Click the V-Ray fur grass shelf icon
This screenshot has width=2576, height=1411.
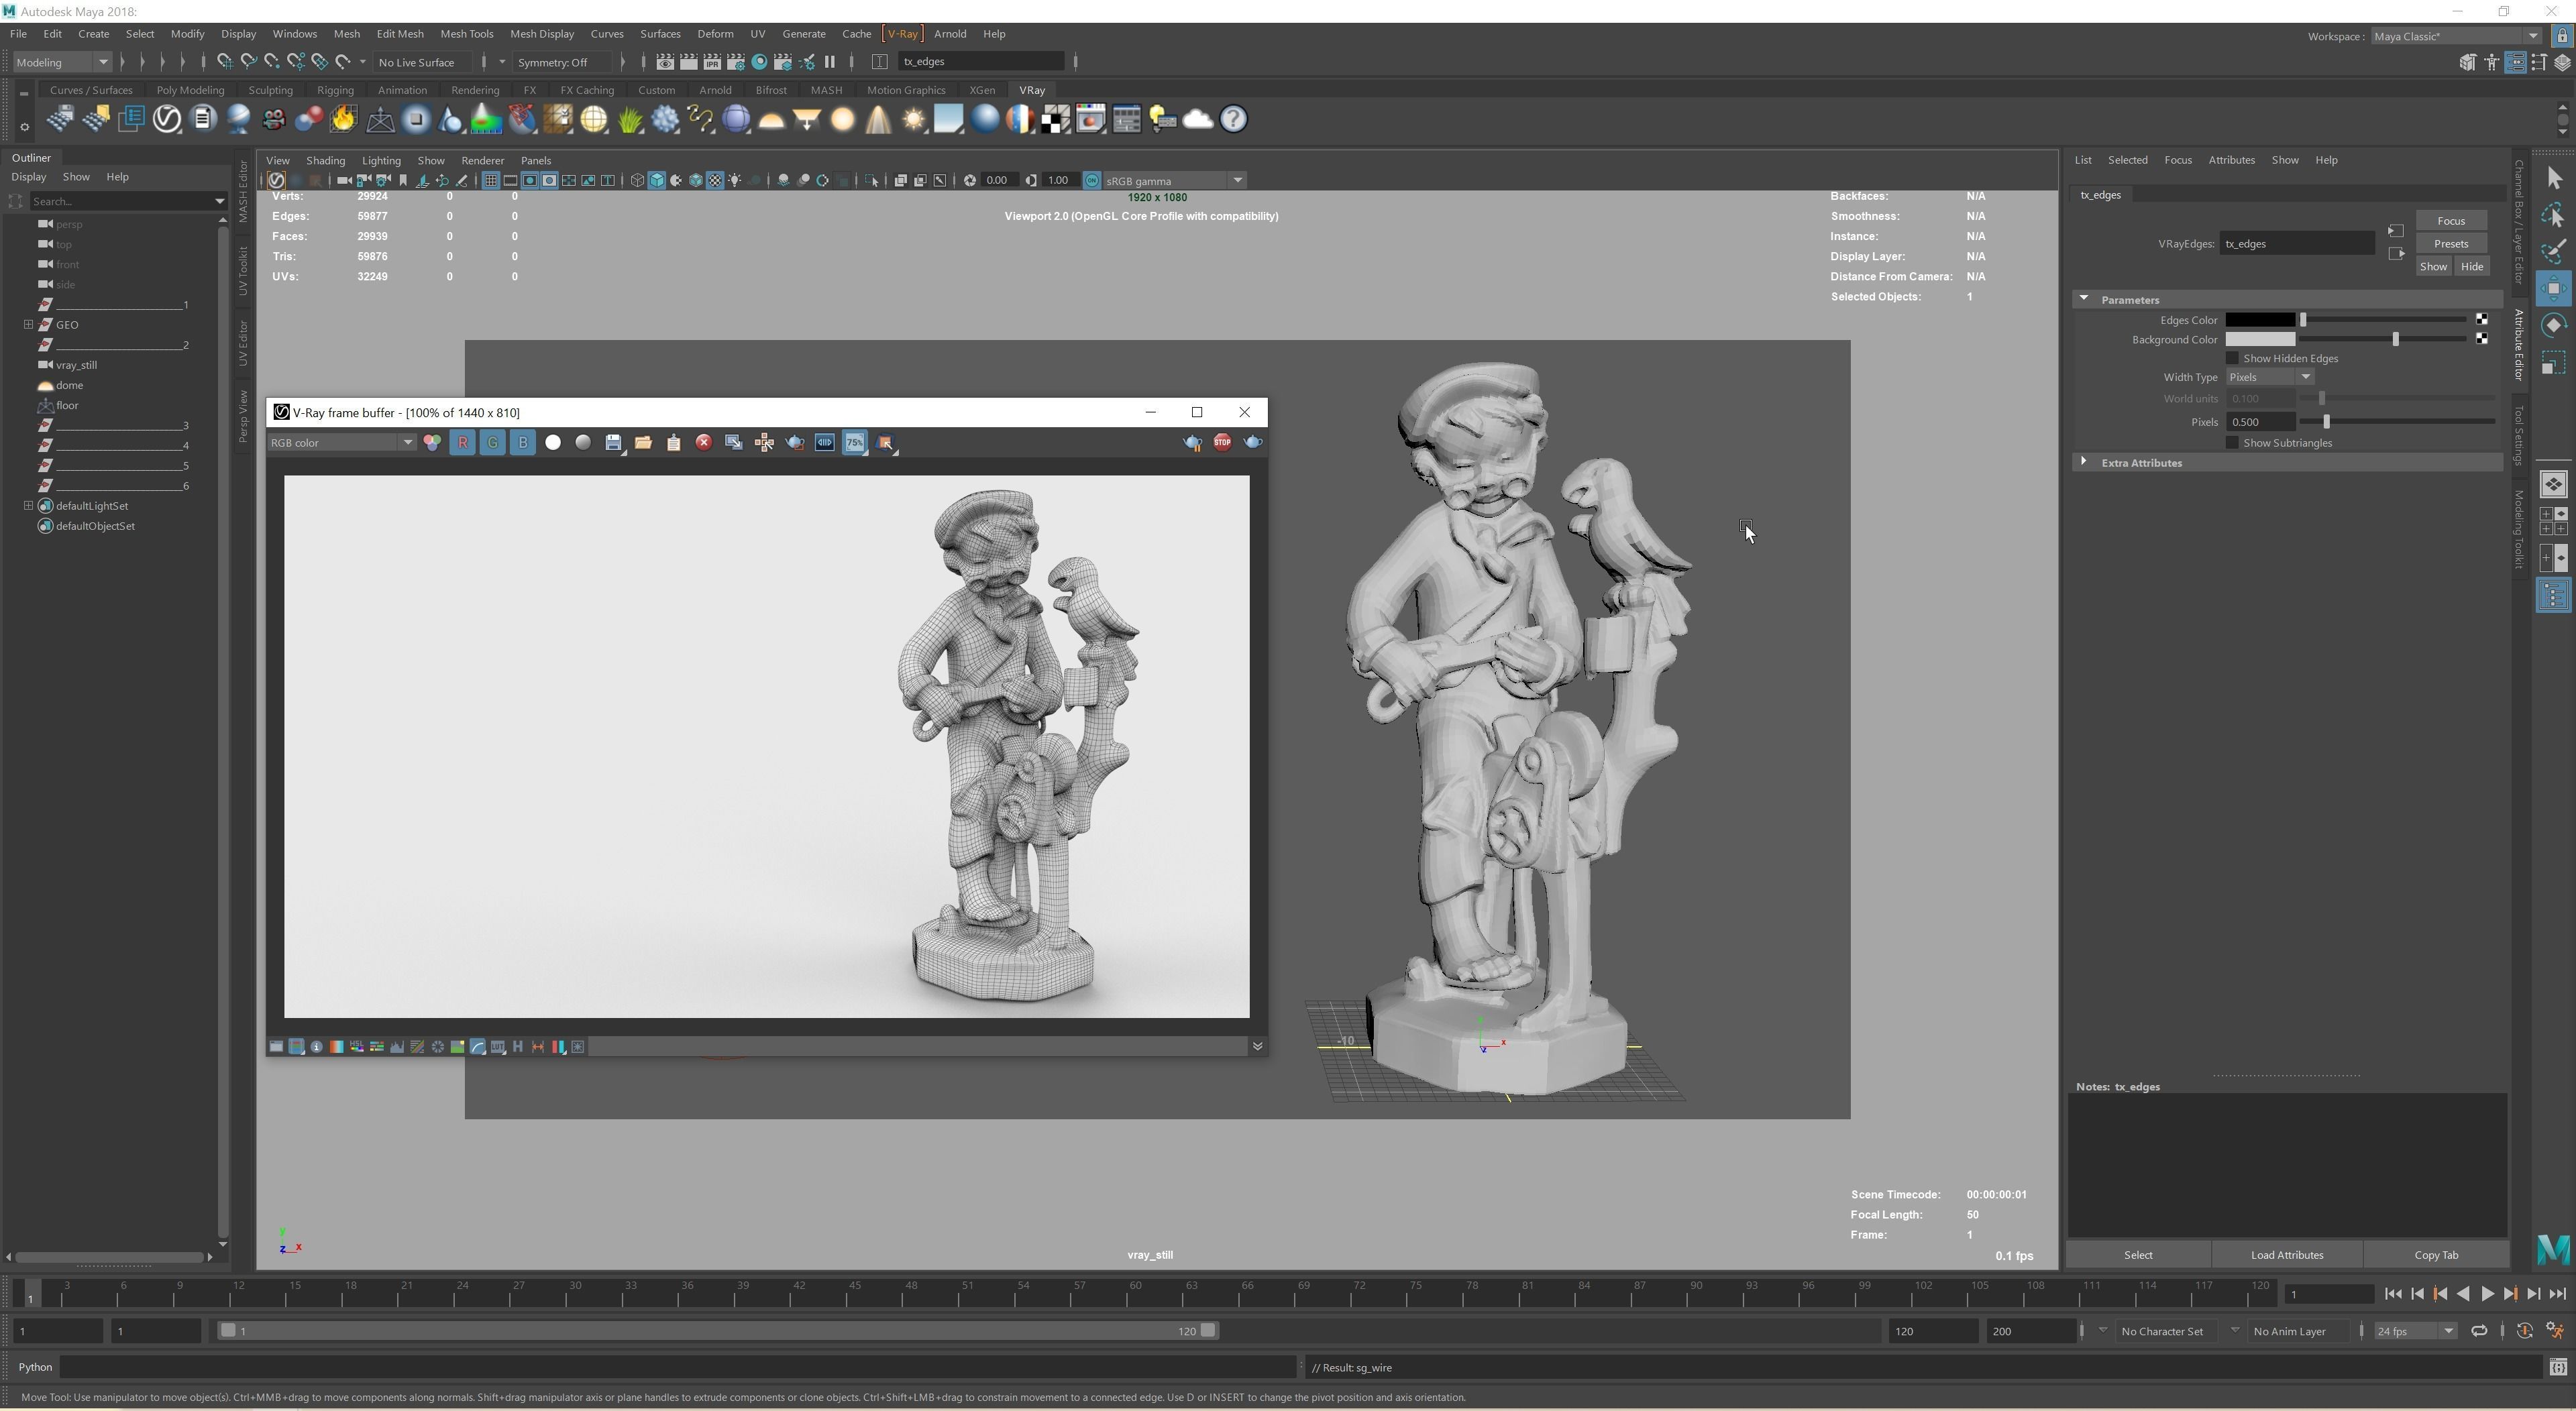coord(630,120)
